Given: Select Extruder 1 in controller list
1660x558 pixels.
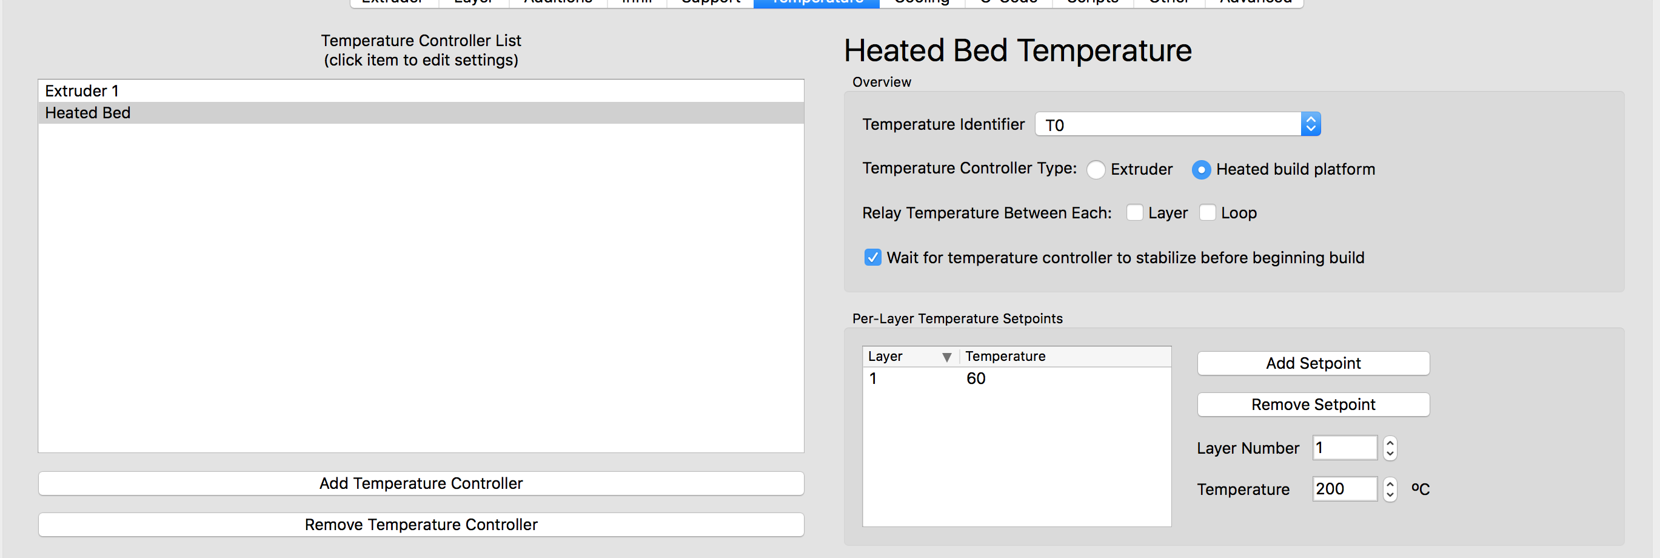Looking at the screenshot, I should tap(421, 91).
